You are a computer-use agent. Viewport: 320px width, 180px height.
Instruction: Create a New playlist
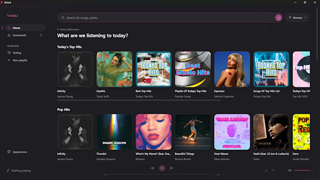click(x=25, y=60)
